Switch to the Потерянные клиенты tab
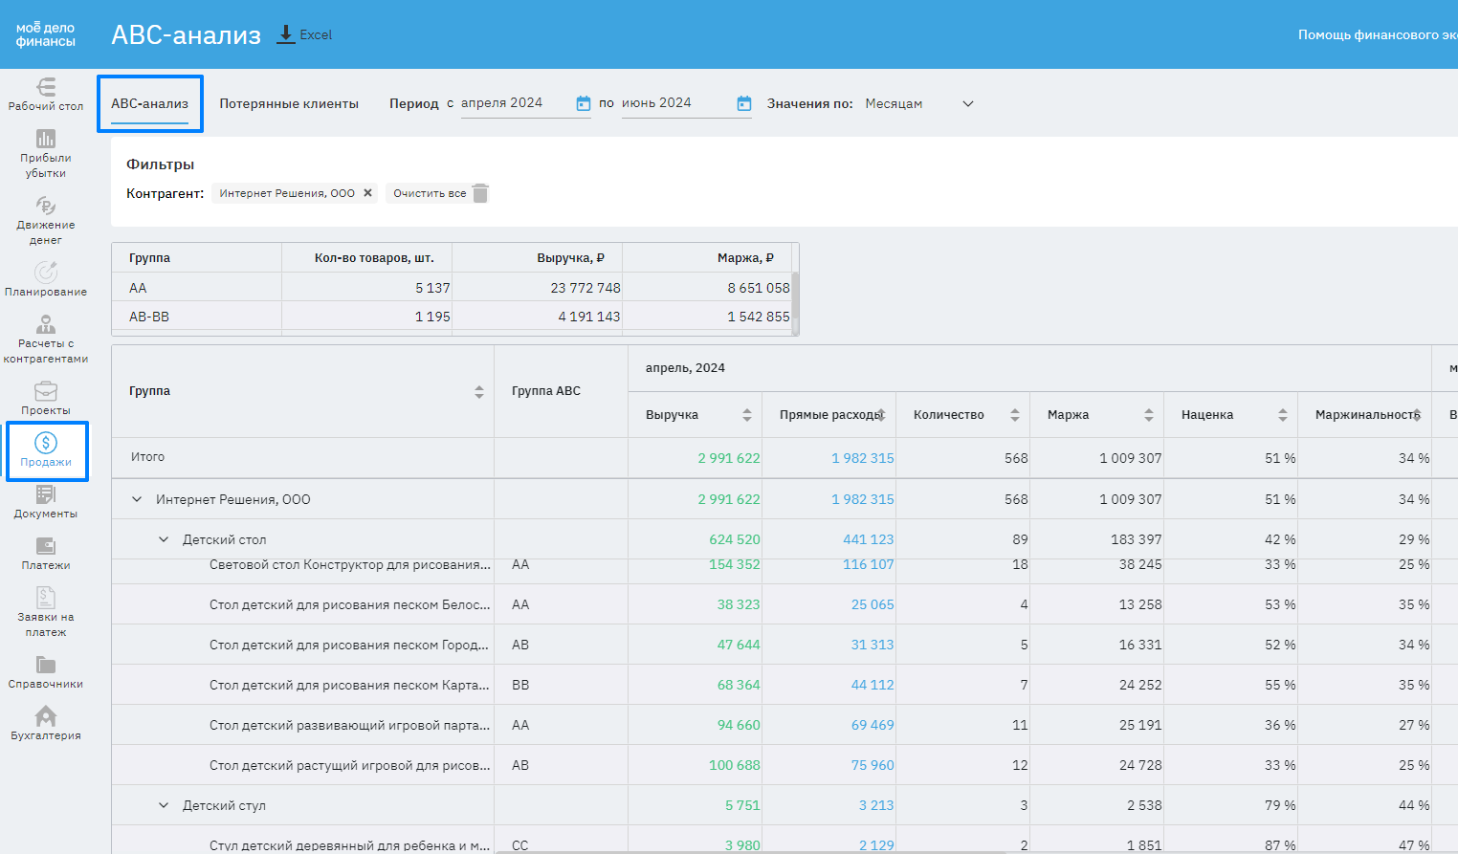 [x=289, y=103]
